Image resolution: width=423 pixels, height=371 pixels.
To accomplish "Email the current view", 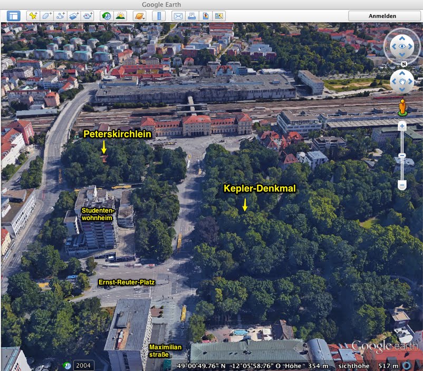I will pyautogui.click(x=178, y=16).
